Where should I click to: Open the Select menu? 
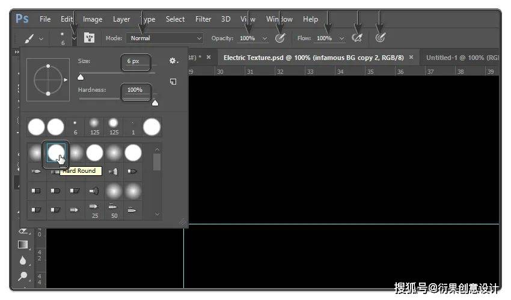(x=175, y=19)
